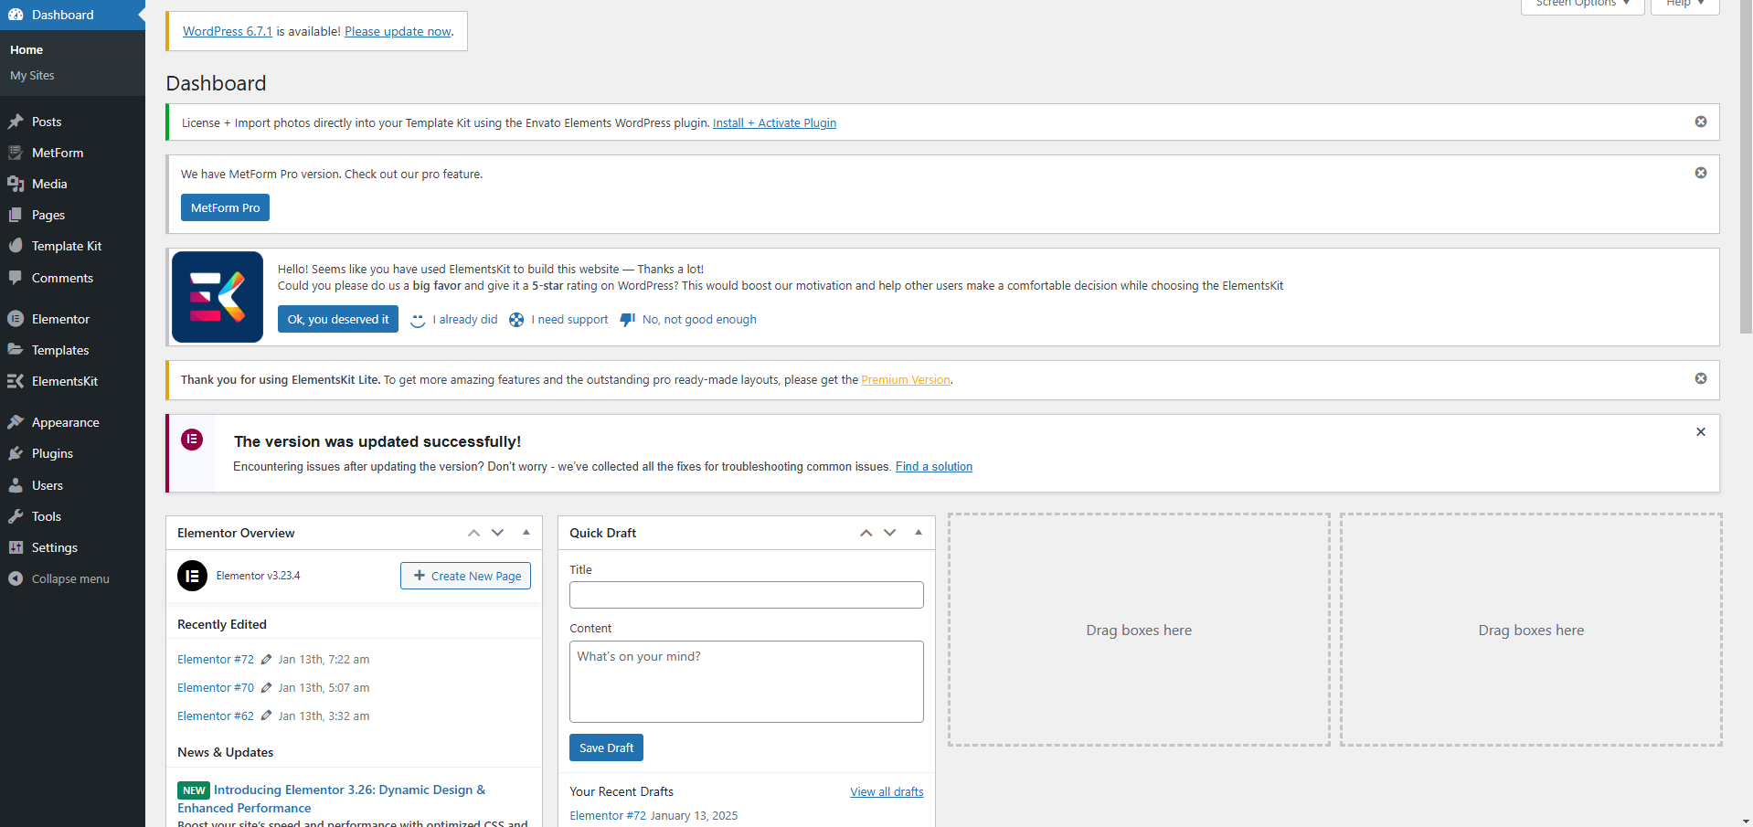
Task: Dismiss the MetForm Pro notice
Action: 1700,173
